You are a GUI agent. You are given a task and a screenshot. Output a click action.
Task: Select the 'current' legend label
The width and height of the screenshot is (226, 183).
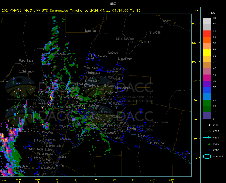(218, 156)
